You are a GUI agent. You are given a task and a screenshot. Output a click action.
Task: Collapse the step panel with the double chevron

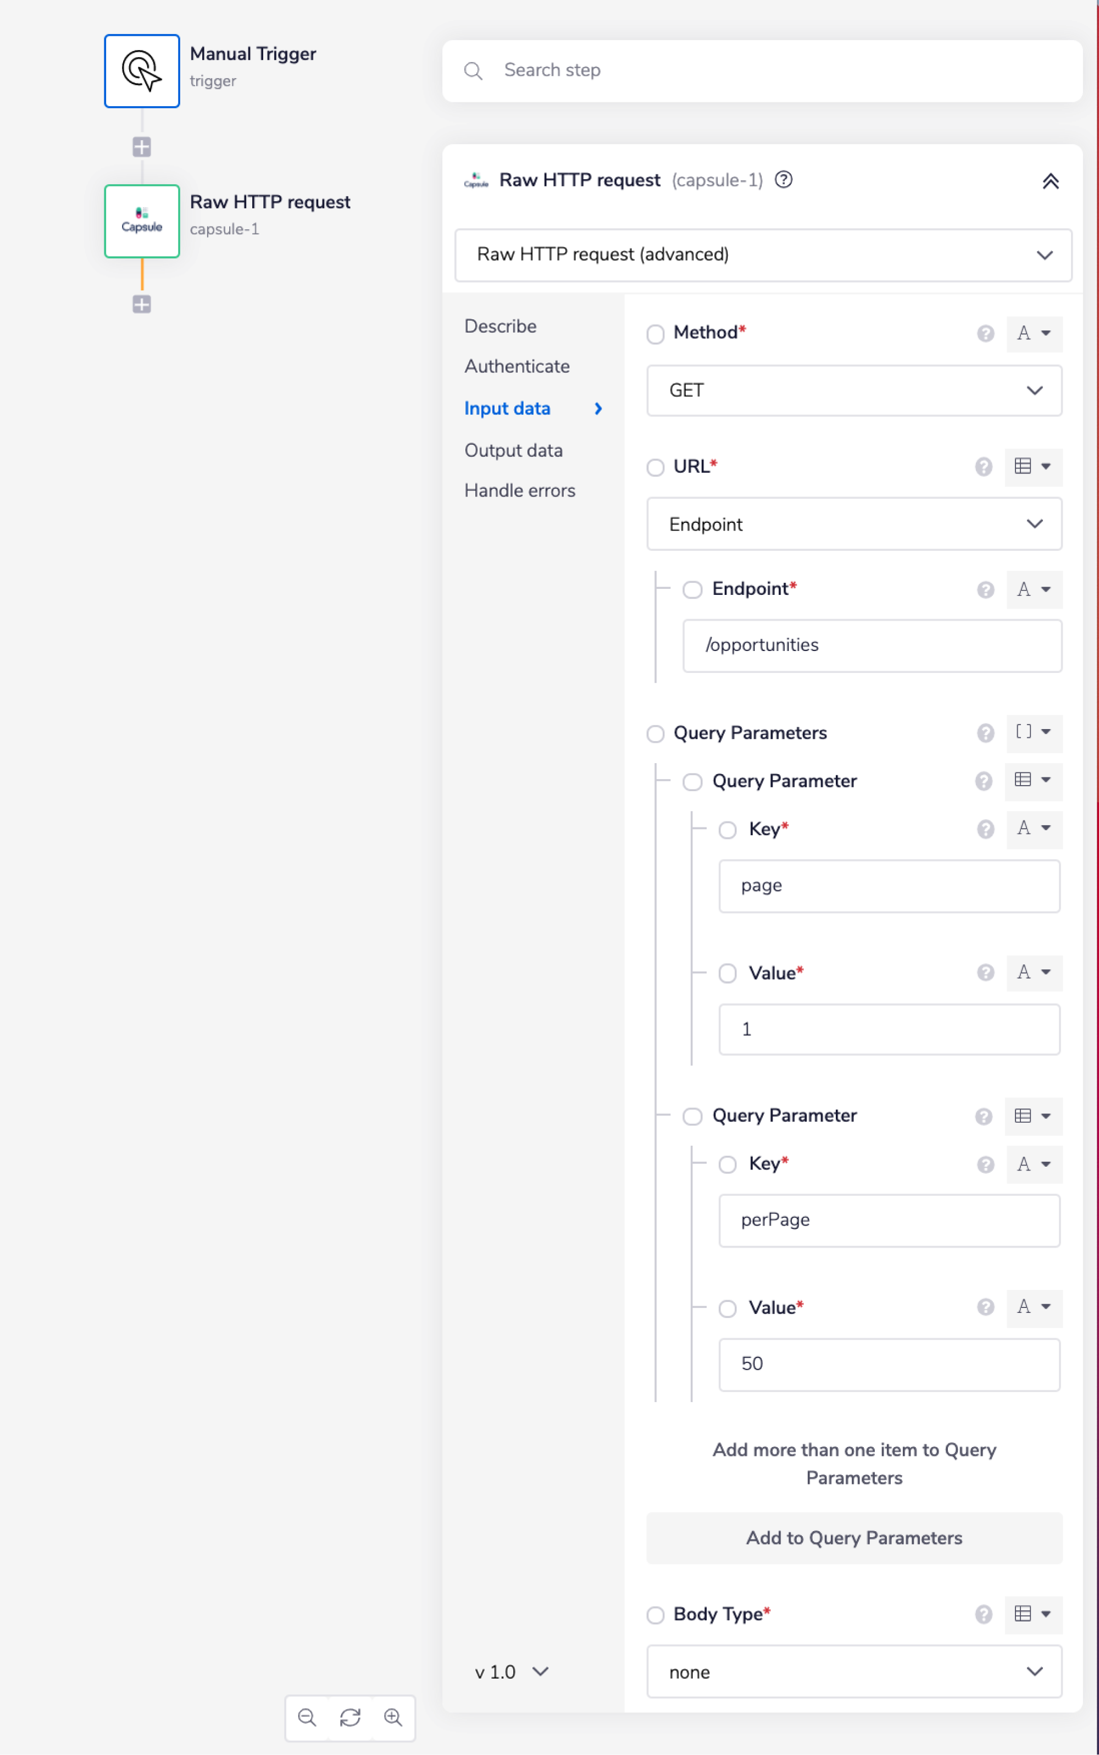pyautogui.click(x=1050, y=181)
